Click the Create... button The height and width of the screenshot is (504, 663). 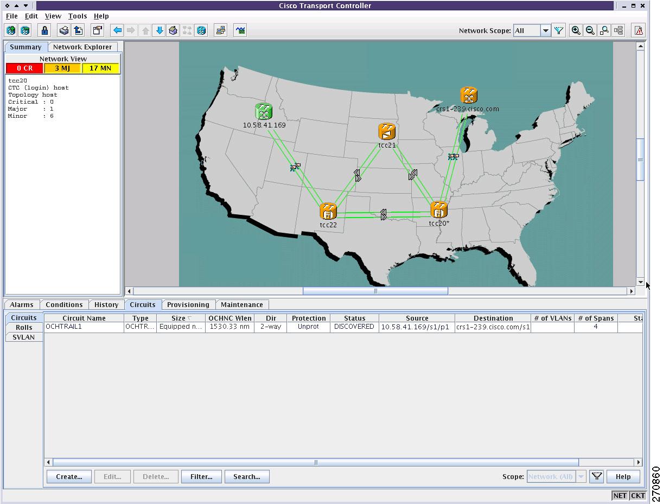point(69,477)
